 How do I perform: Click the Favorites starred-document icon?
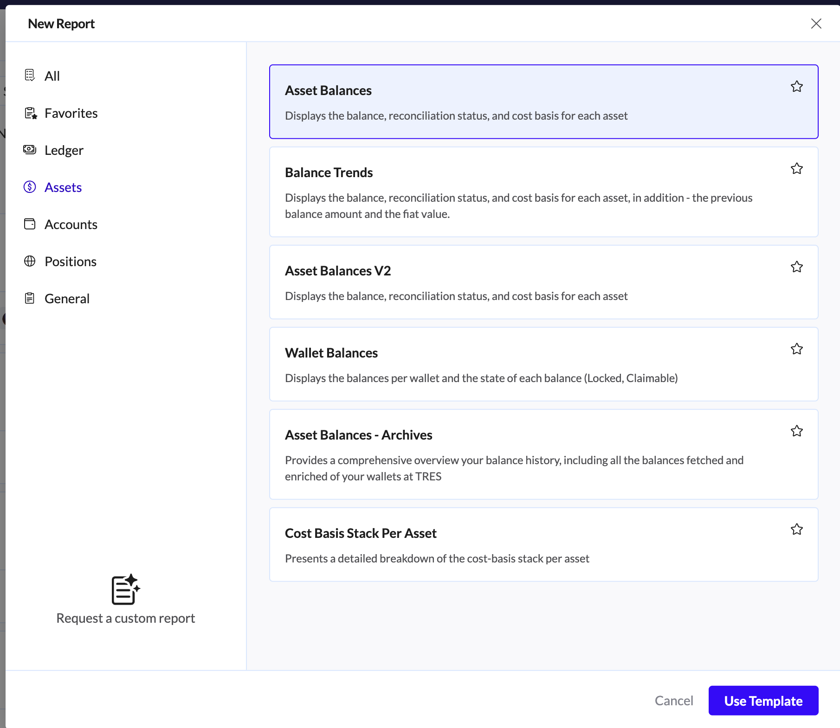click(31, 113)
